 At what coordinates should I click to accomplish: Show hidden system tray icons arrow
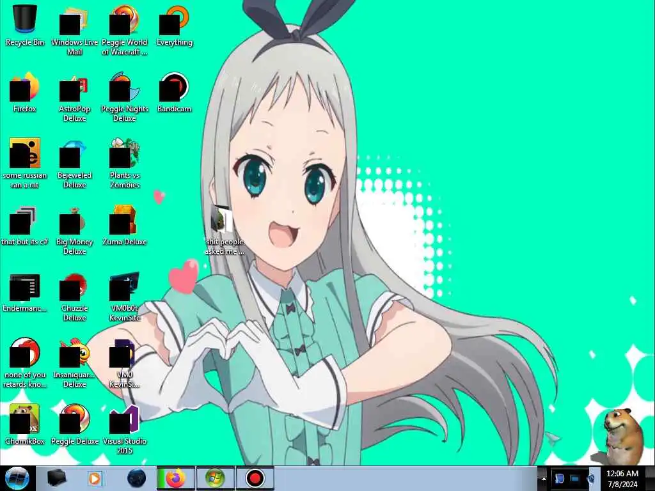tap(544, 479)
